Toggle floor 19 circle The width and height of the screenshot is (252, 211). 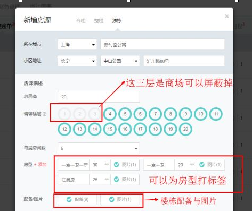click(170, 129)
